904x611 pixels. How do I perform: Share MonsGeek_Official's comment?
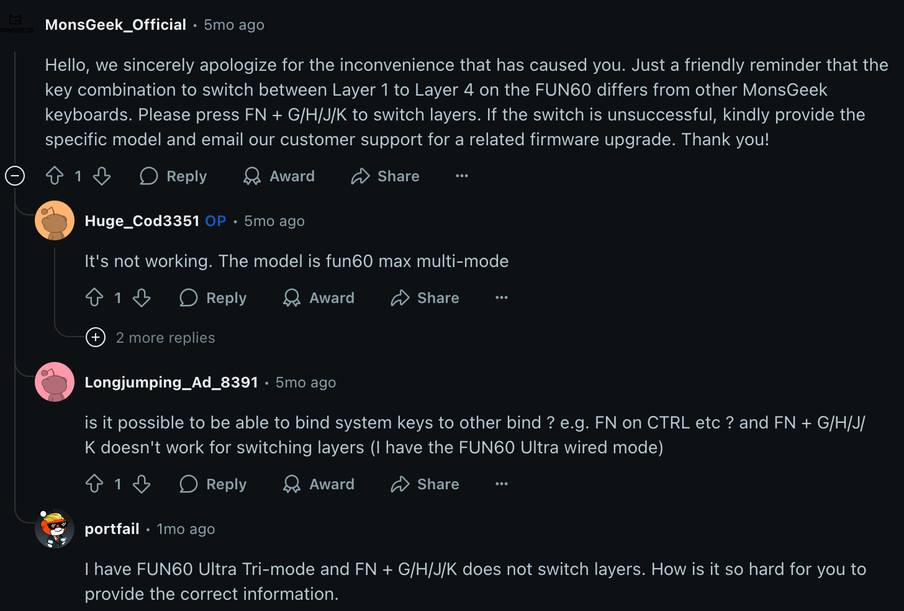tap(385, 176)
